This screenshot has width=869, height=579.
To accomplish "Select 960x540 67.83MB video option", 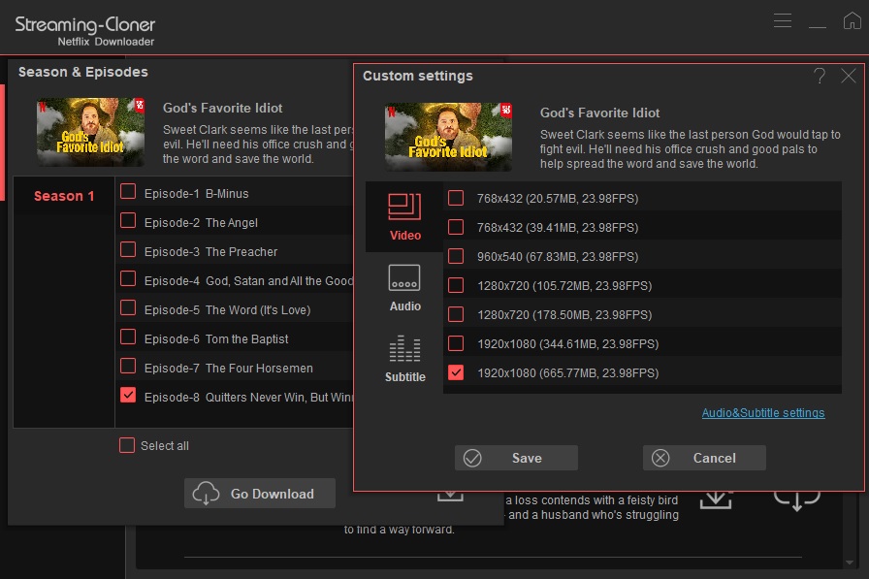I will tap(456, 256).
